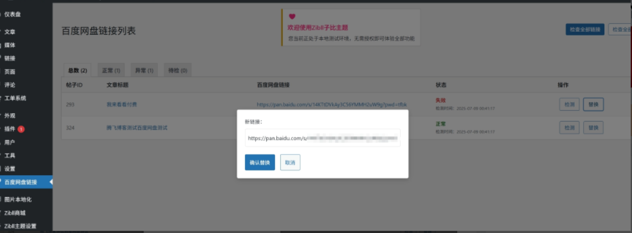
Task: Click the 新链接 label in the dialog
Action: coord(253,122)
